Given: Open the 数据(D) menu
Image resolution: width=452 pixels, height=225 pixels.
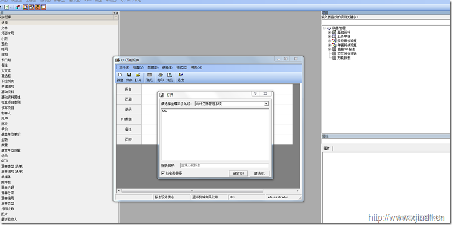Looking at the screenshot, I should [153, 68].
